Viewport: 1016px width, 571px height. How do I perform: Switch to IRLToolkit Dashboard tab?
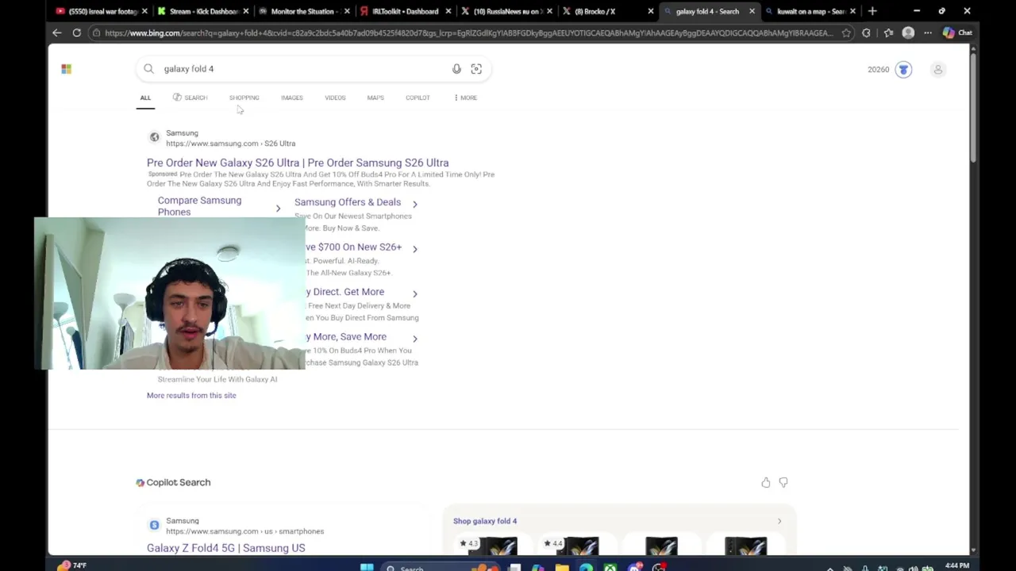(405, 11)
